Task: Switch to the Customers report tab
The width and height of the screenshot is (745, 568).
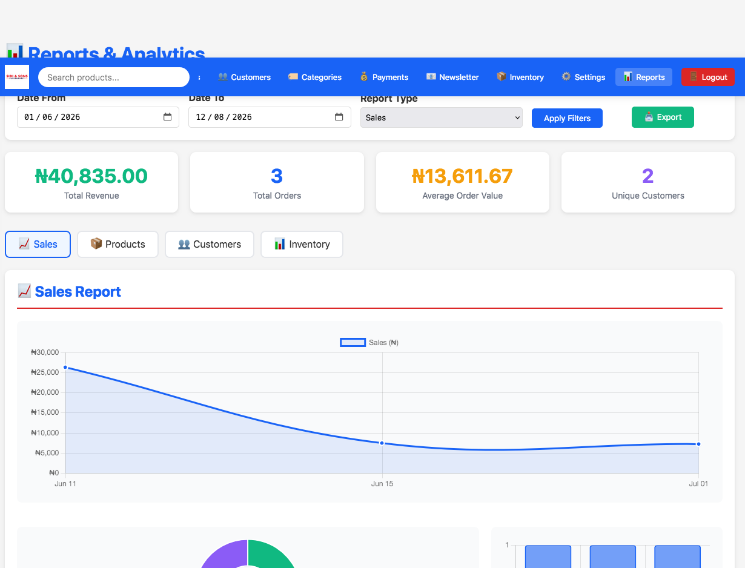Action: point(210,244)
